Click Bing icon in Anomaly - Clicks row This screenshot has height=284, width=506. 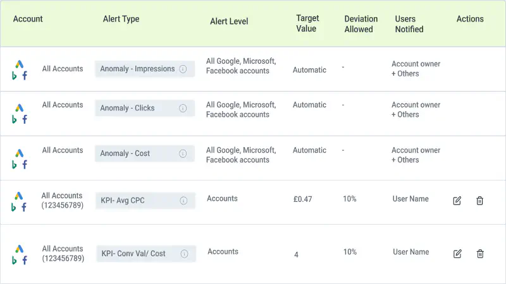[14, 119]
